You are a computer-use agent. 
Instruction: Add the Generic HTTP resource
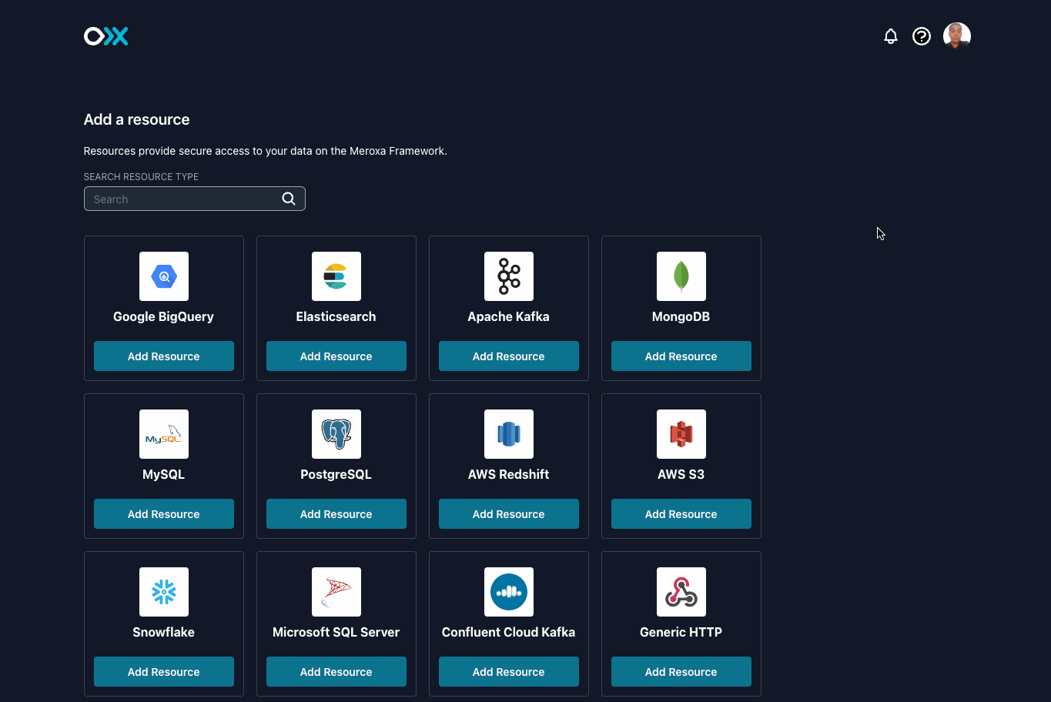pos(681,671)
